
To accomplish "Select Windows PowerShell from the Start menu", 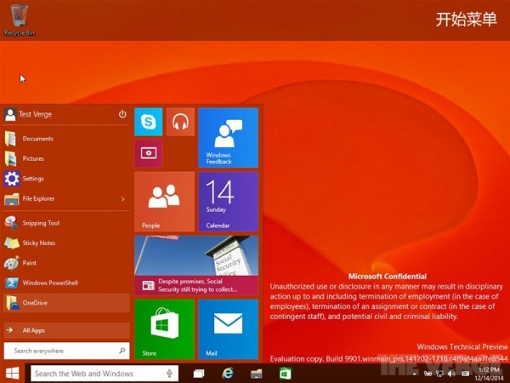I will (x=49, y=283).
